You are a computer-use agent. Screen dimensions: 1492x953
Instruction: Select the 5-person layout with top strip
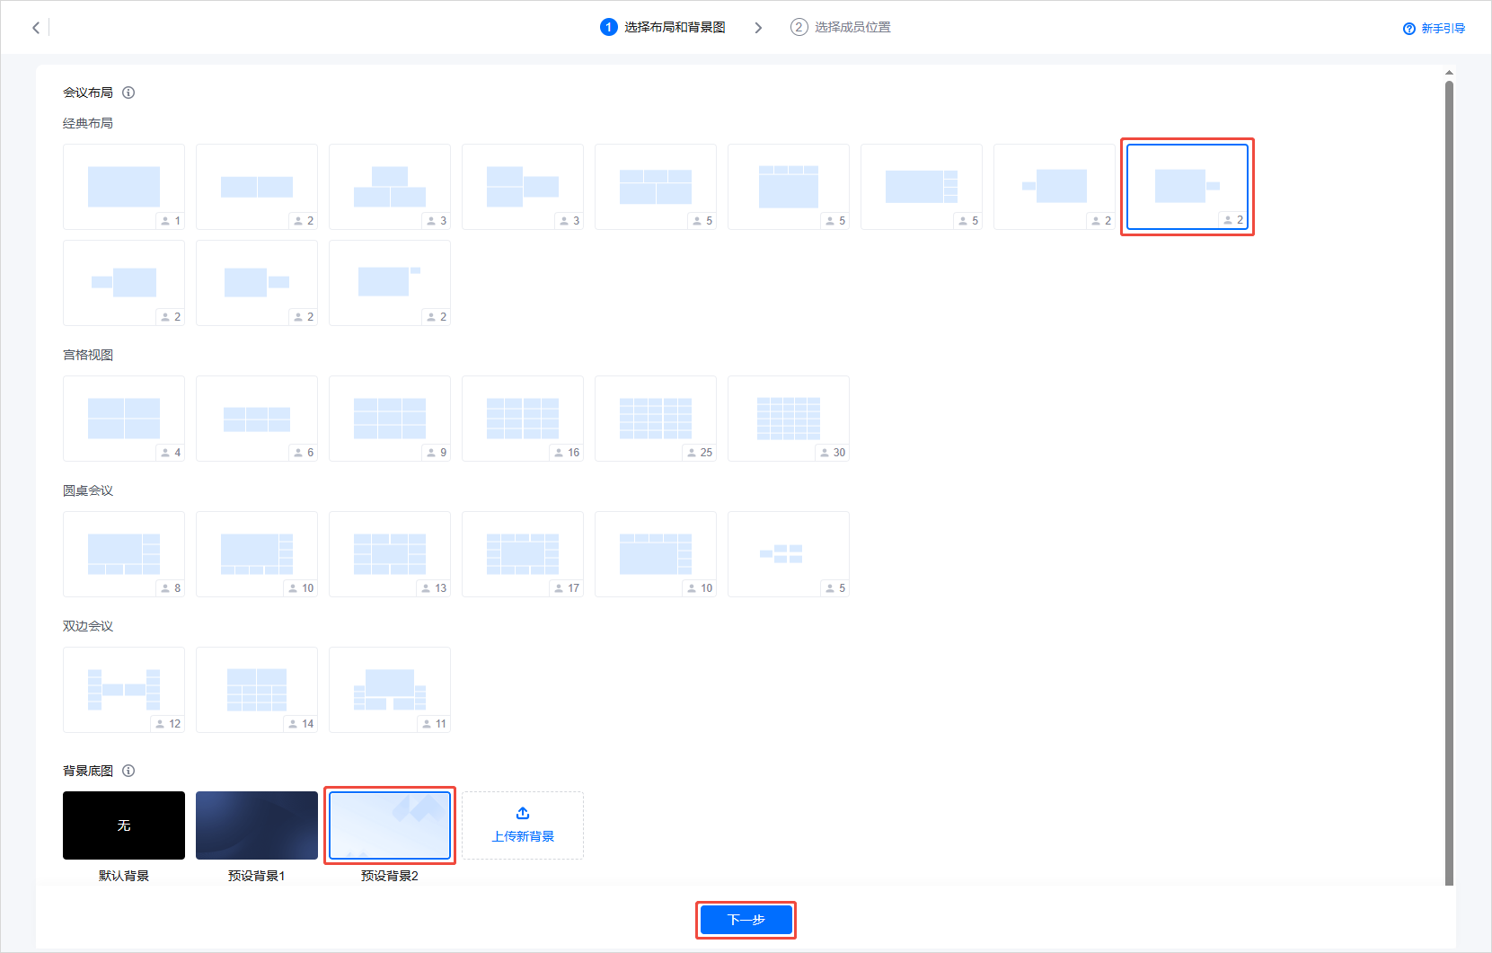(789, 187)
